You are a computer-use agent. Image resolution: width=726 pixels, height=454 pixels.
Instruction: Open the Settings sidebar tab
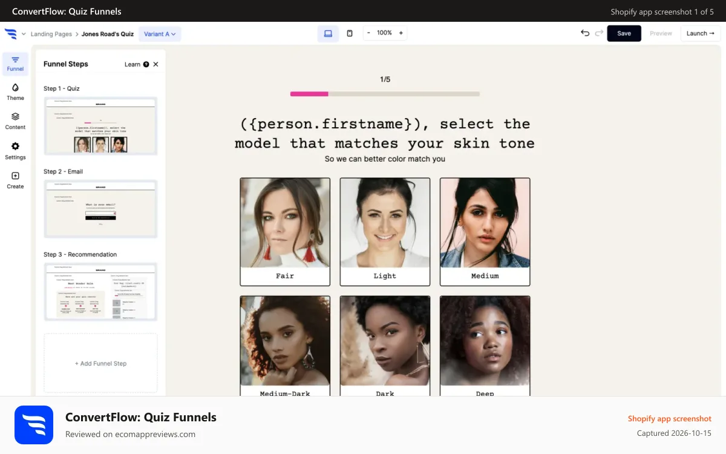point(15,151)
